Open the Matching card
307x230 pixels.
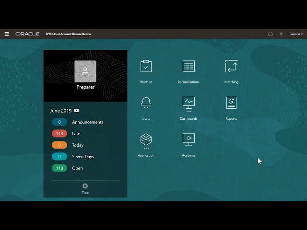(231, 72)
